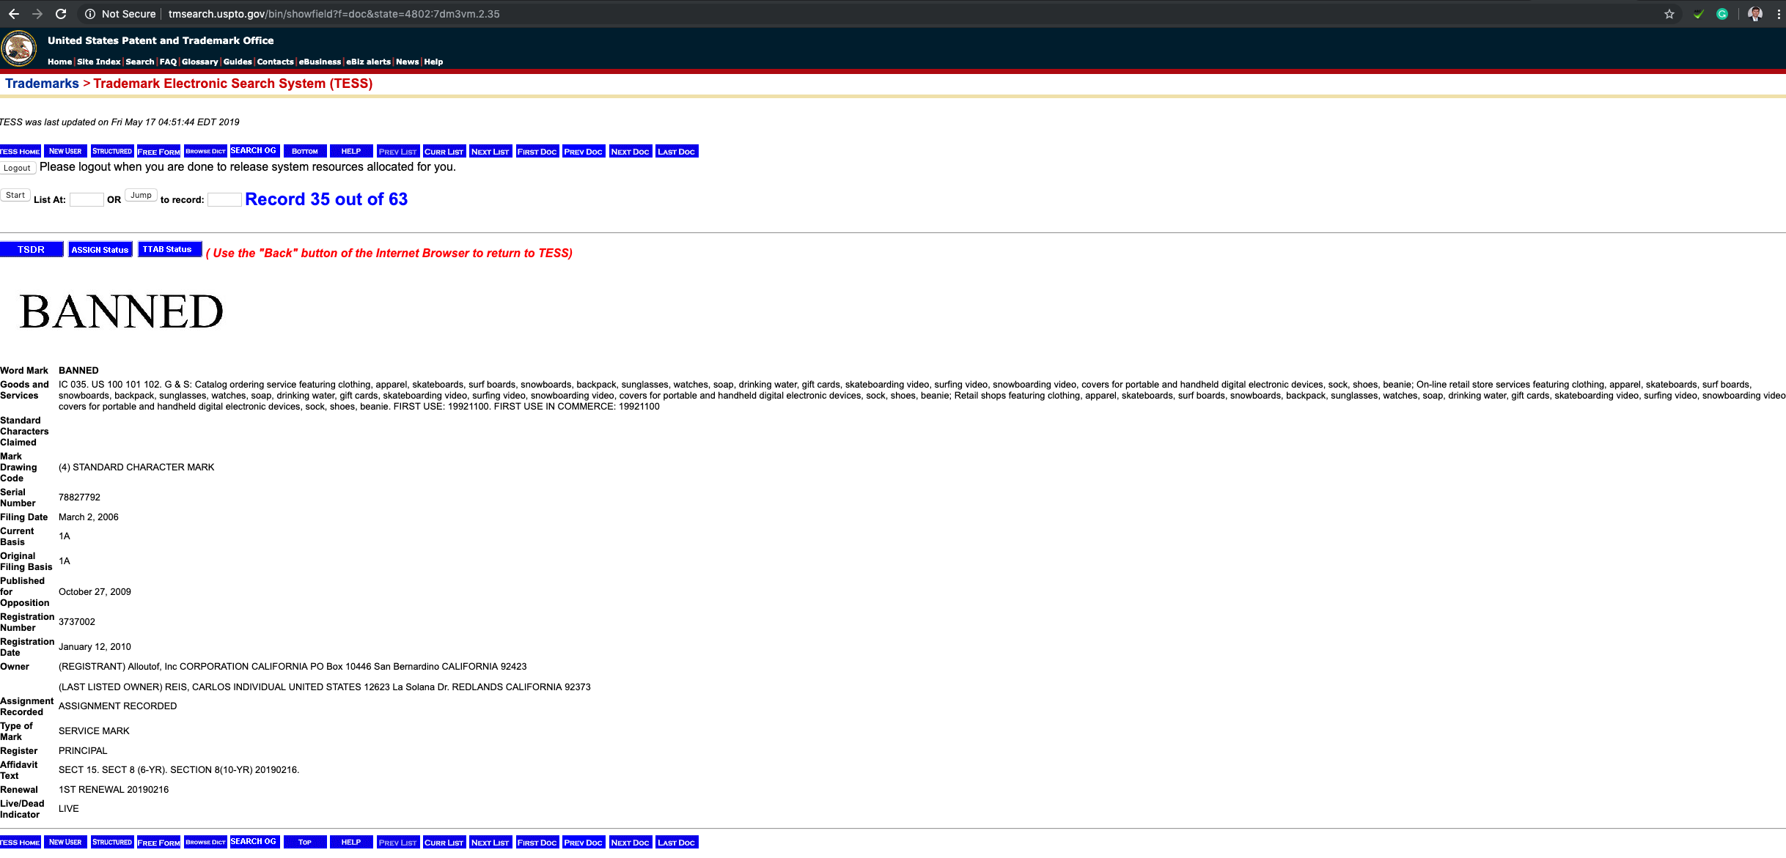Click top Prev List button
The image size is (1786, 858).
[398, 152]
